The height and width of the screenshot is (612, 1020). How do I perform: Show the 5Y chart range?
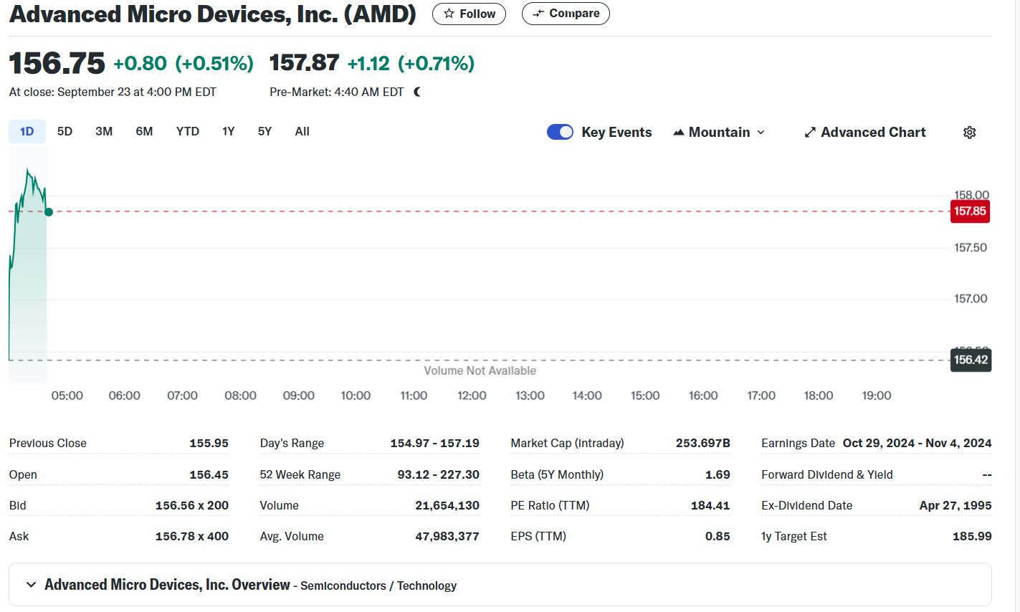pos(264,131)
